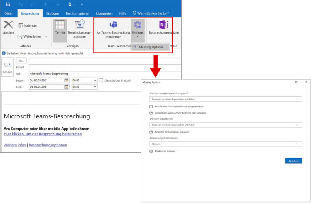Open the Datei tab

pyautogui.click(x=9, y=13)
